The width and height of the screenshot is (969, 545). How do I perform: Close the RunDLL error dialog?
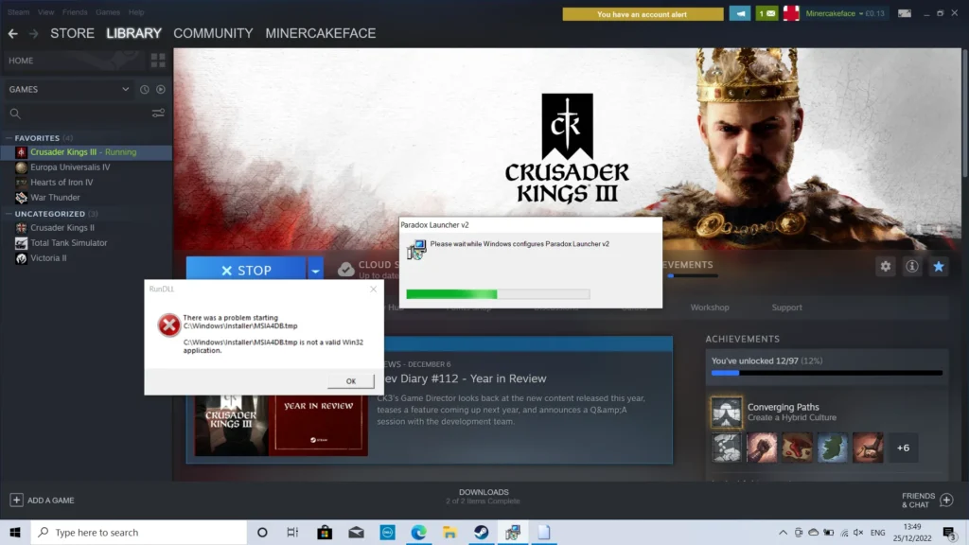[x=373, y=289]
